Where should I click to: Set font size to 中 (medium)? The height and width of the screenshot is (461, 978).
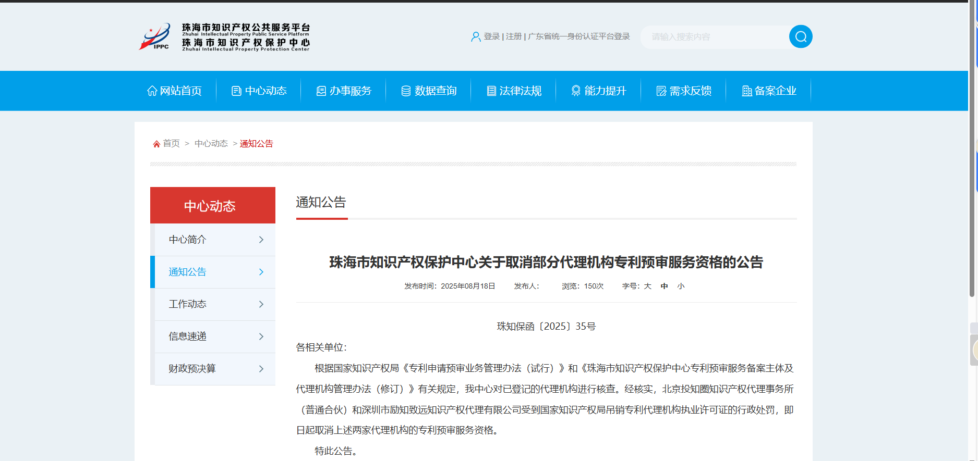tap(664, 286)
